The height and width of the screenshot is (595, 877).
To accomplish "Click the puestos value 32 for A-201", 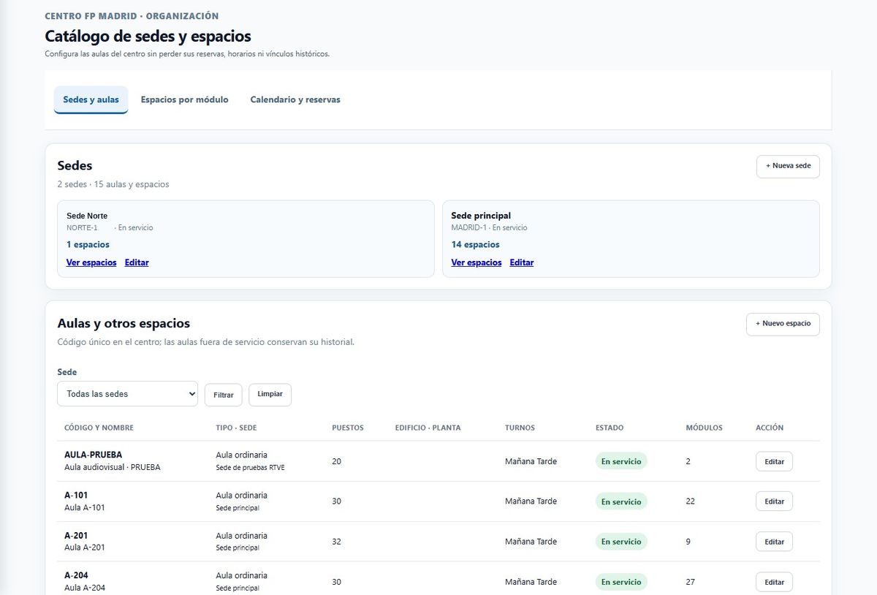I will (336, 542).
